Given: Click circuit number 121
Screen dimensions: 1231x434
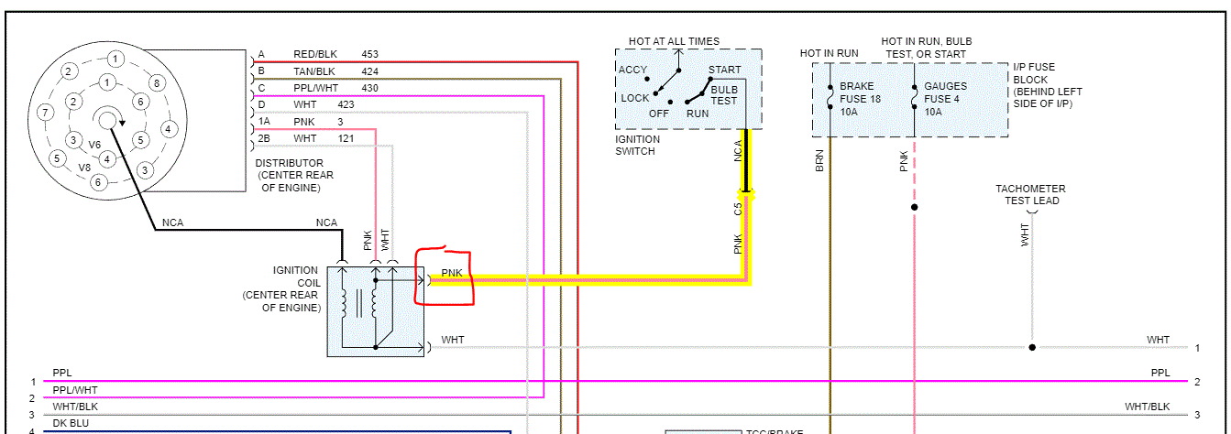Looking at the screenshot, I should (346, 138).
